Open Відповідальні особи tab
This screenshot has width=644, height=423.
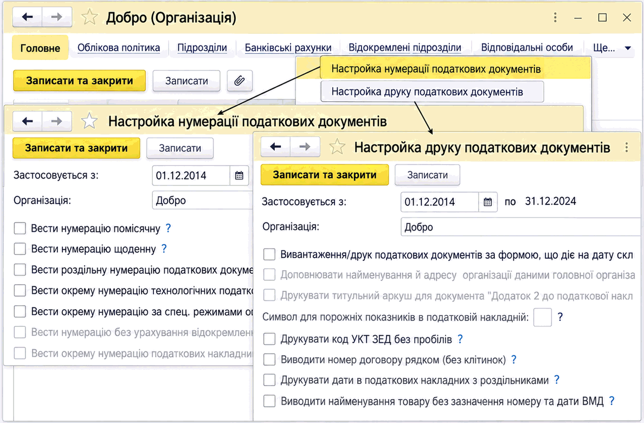tap(527, 48)
